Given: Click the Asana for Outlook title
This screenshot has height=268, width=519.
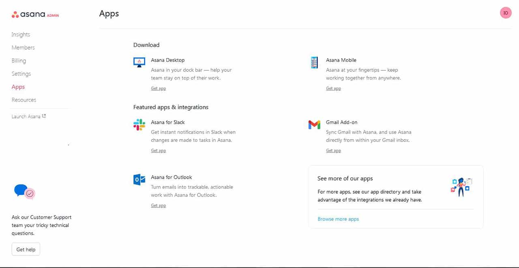Looking at the screenshot, I should click(x=172, y=177).
